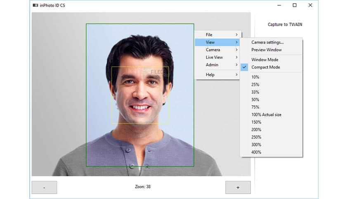Expand the View submenu arrow
Viewport: 345px width, 199px height.
236,42
